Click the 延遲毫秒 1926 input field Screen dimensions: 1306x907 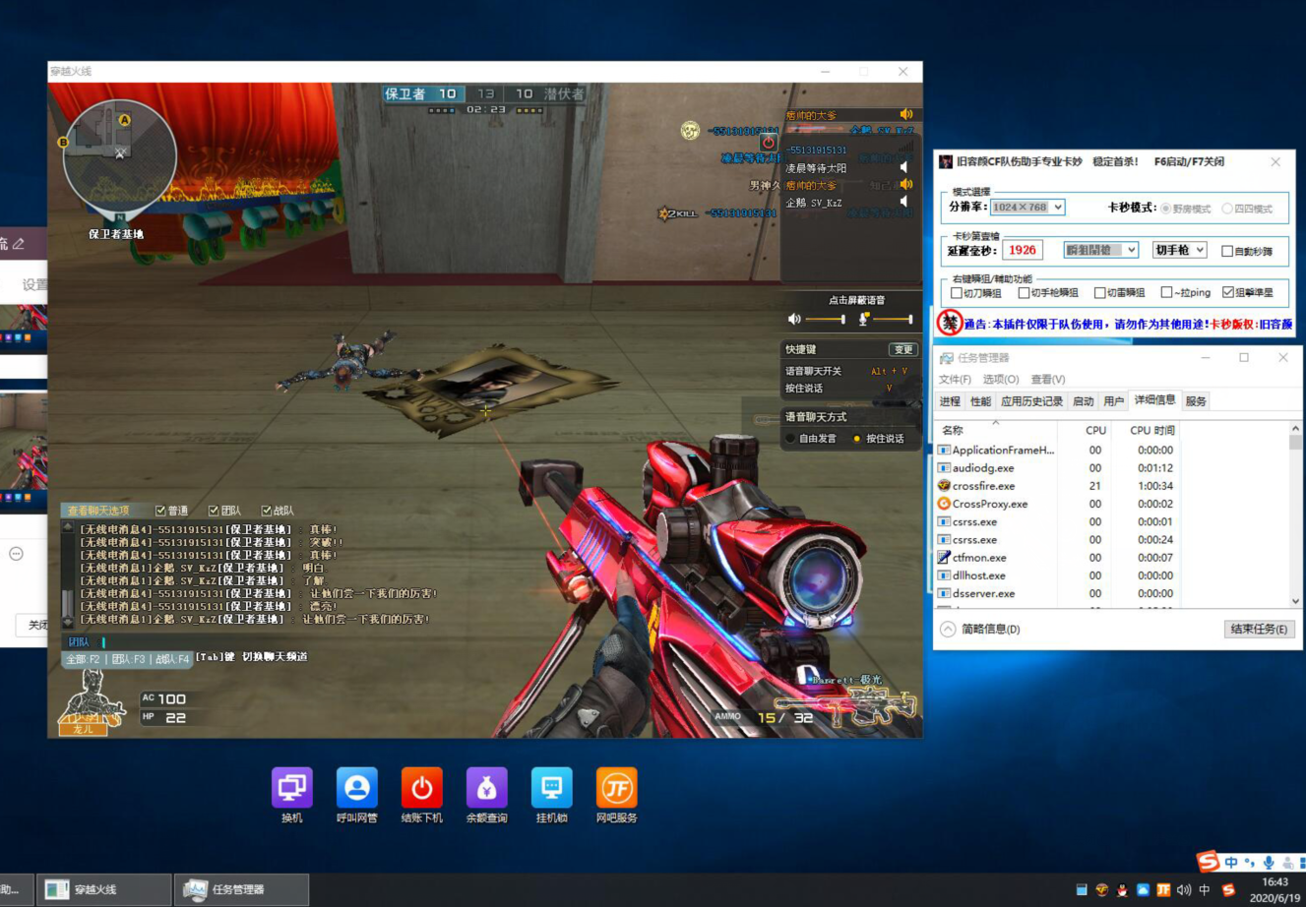pyautogui.click(x=1022, y=250)
